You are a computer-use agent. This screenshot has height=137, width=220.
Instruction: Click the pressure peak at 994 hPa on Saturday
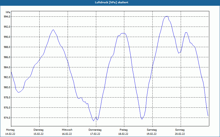(167, 16)
